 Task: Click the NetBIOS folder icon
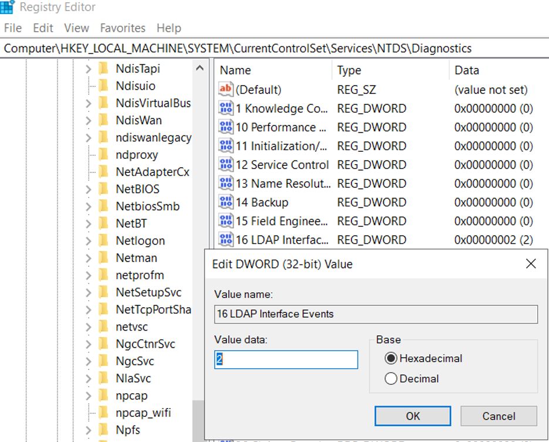point(103,189)
